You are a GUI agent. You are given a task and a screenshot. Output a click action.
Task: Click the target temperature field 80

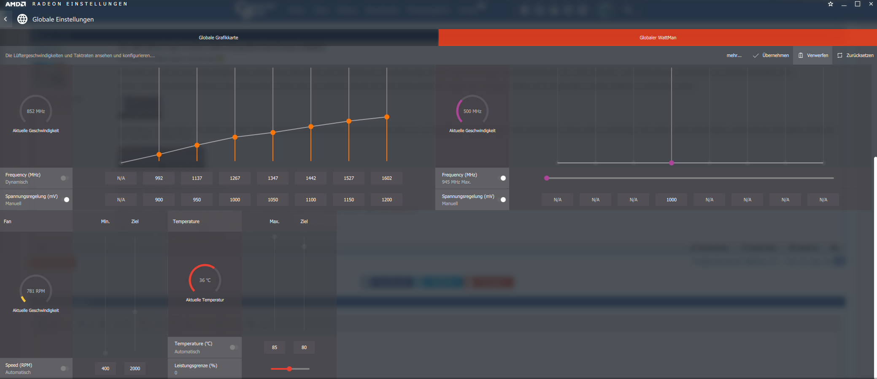click(304, 347)
